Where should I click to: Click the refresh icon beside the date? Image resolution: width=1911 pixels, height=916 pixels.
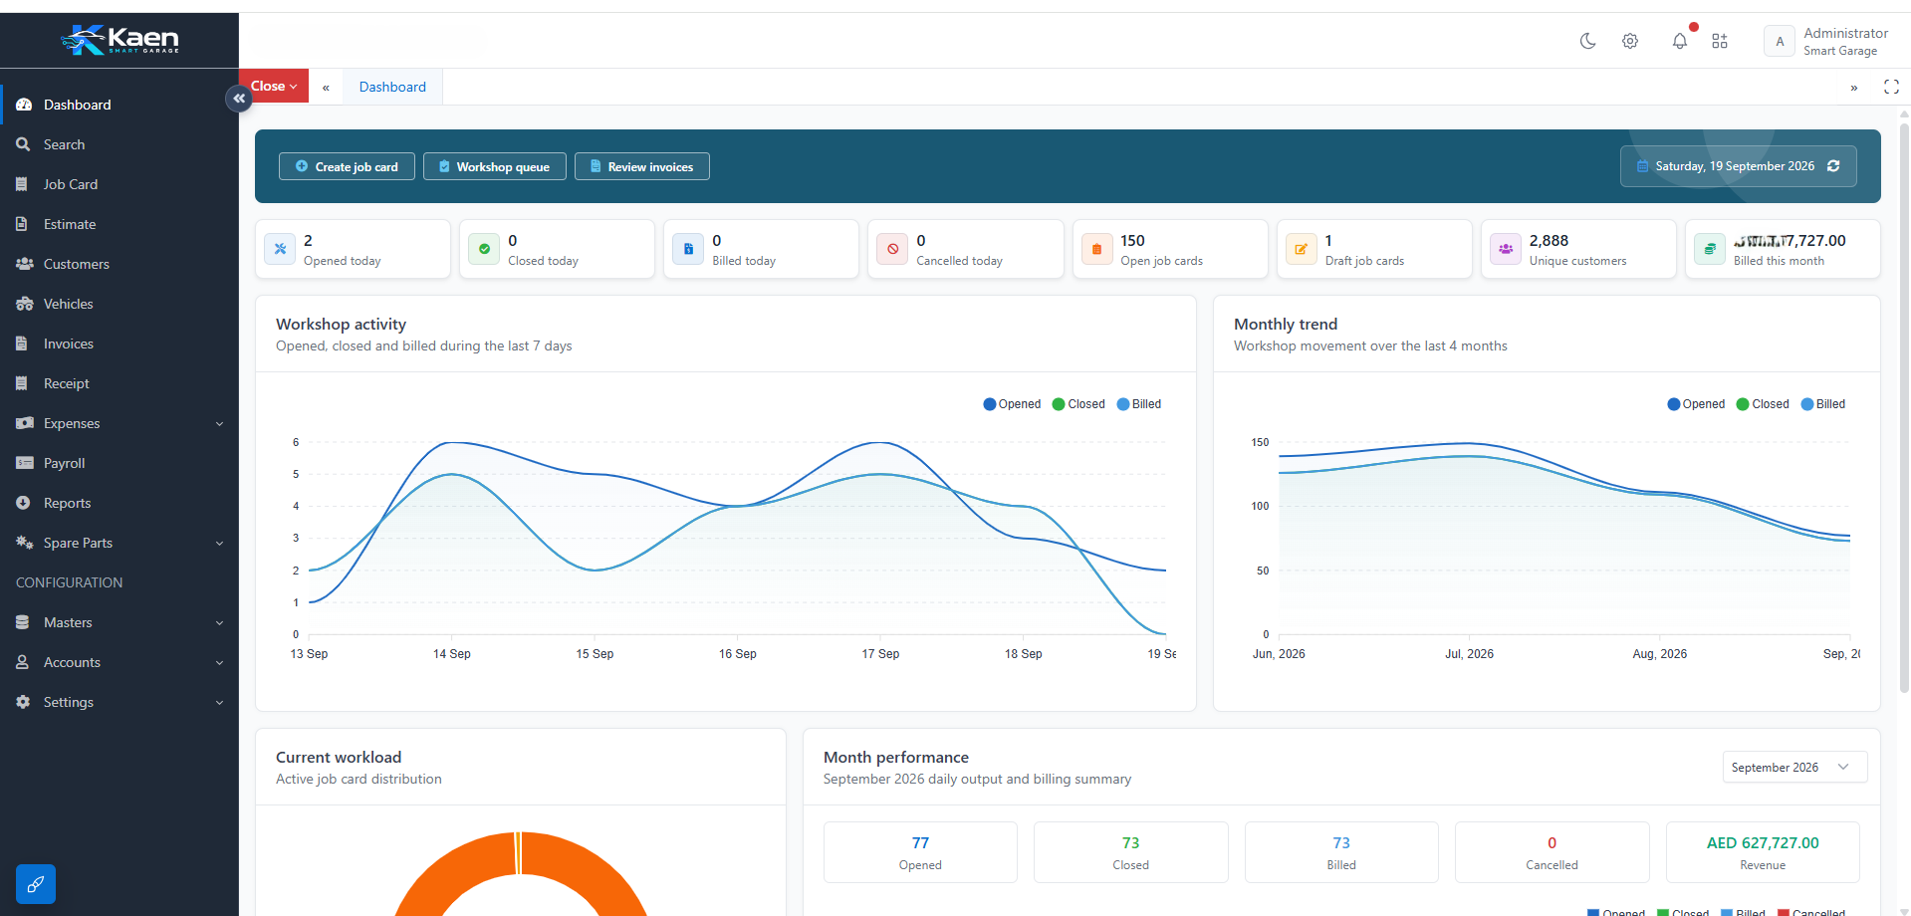click(x=1833, y=166)
